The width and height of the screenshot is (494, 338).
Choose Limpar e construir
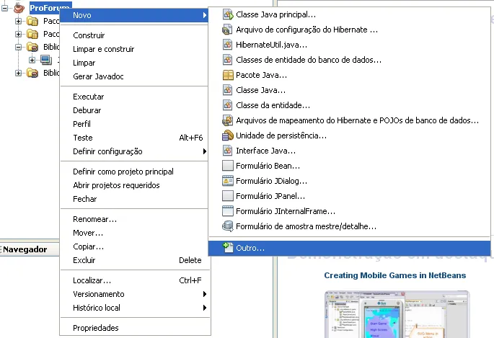[136, 49]
